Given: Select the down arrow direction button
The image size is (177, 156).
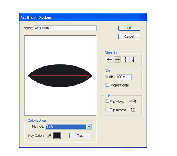Looking at the screenshot, I should tap(133, 59).
